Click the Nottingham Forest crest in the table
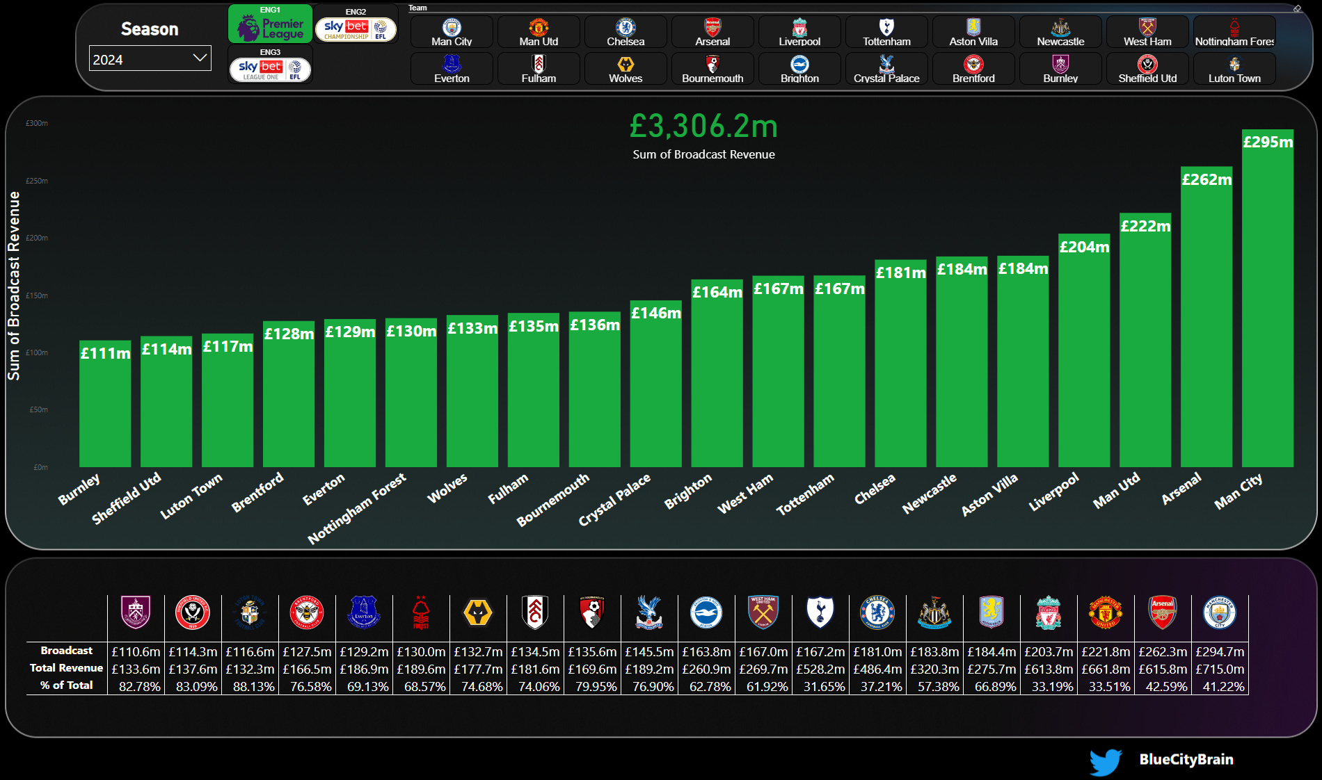 [421, 612]
